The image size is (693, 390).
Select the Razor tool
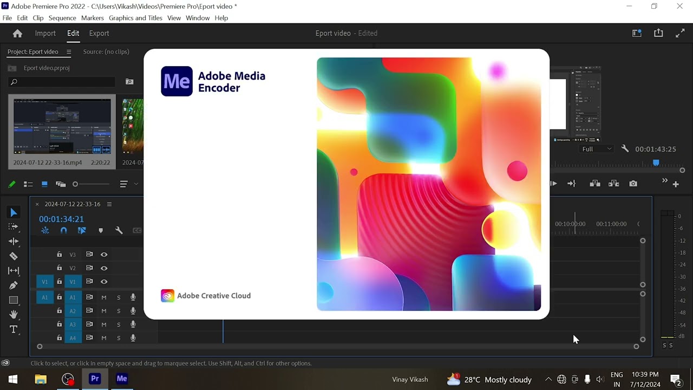point(14,256)
